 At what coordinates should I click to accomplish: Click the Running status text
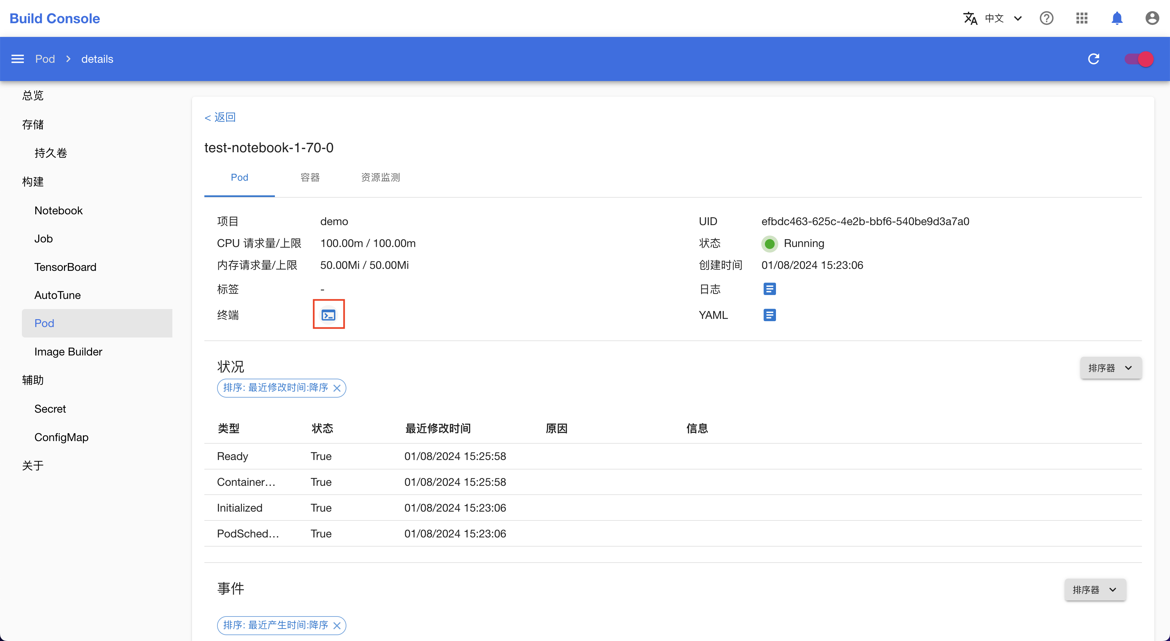click(x=804, y=243)
